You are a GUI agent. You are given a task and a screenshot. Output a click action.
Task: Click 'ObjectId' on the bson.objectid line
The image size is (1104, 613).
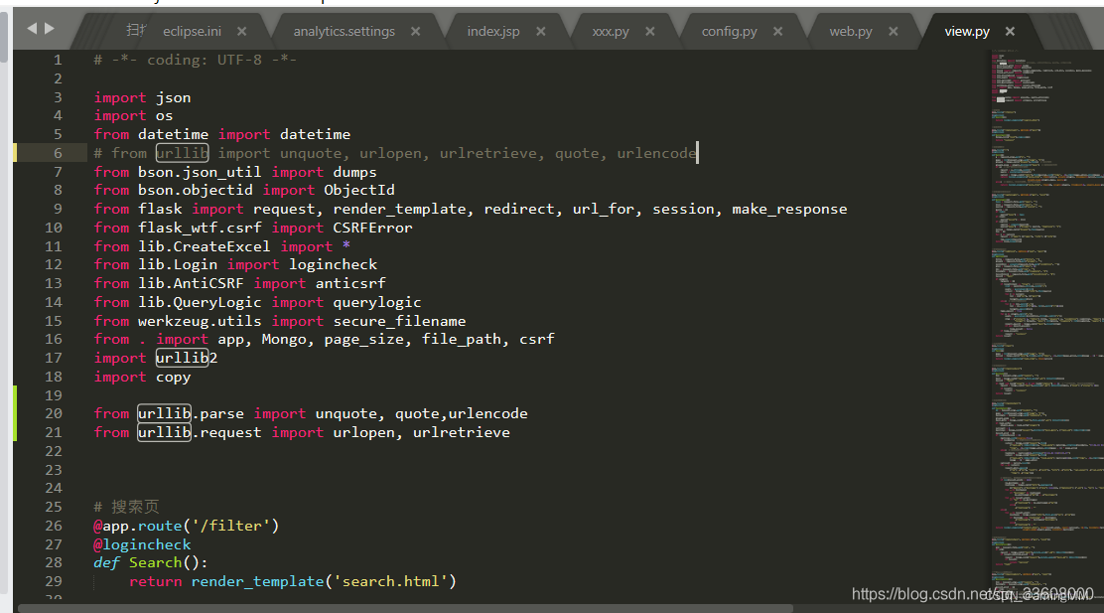point(359,190)
